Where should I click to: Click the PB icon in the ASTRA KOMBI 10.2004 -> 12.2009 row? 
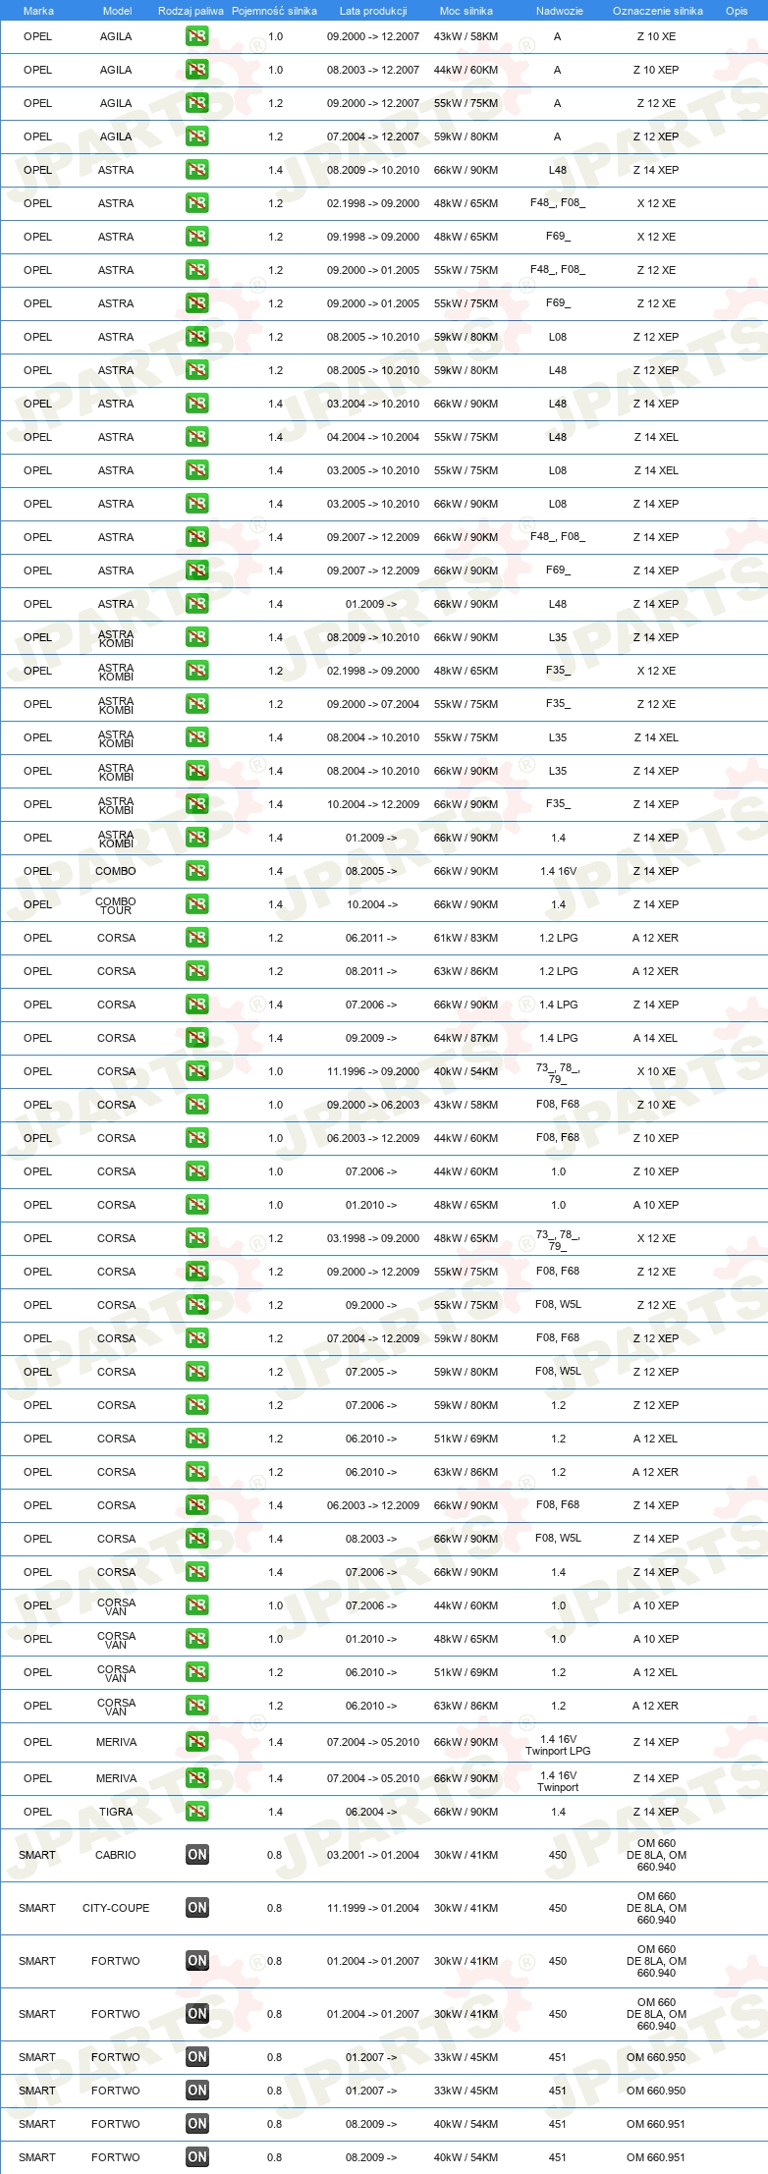(x=196, y=804)
